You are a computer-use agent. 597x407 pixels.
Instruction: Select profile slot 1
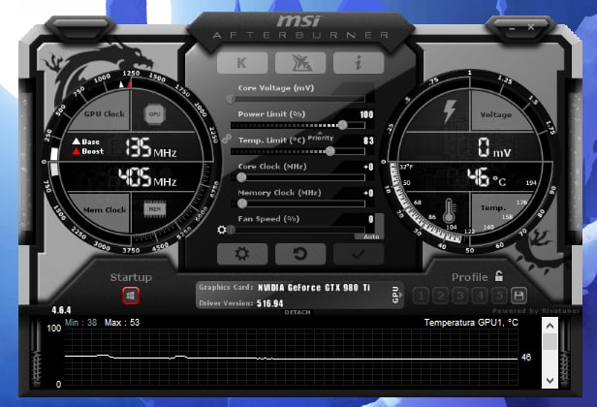click(x=421, y=296)
